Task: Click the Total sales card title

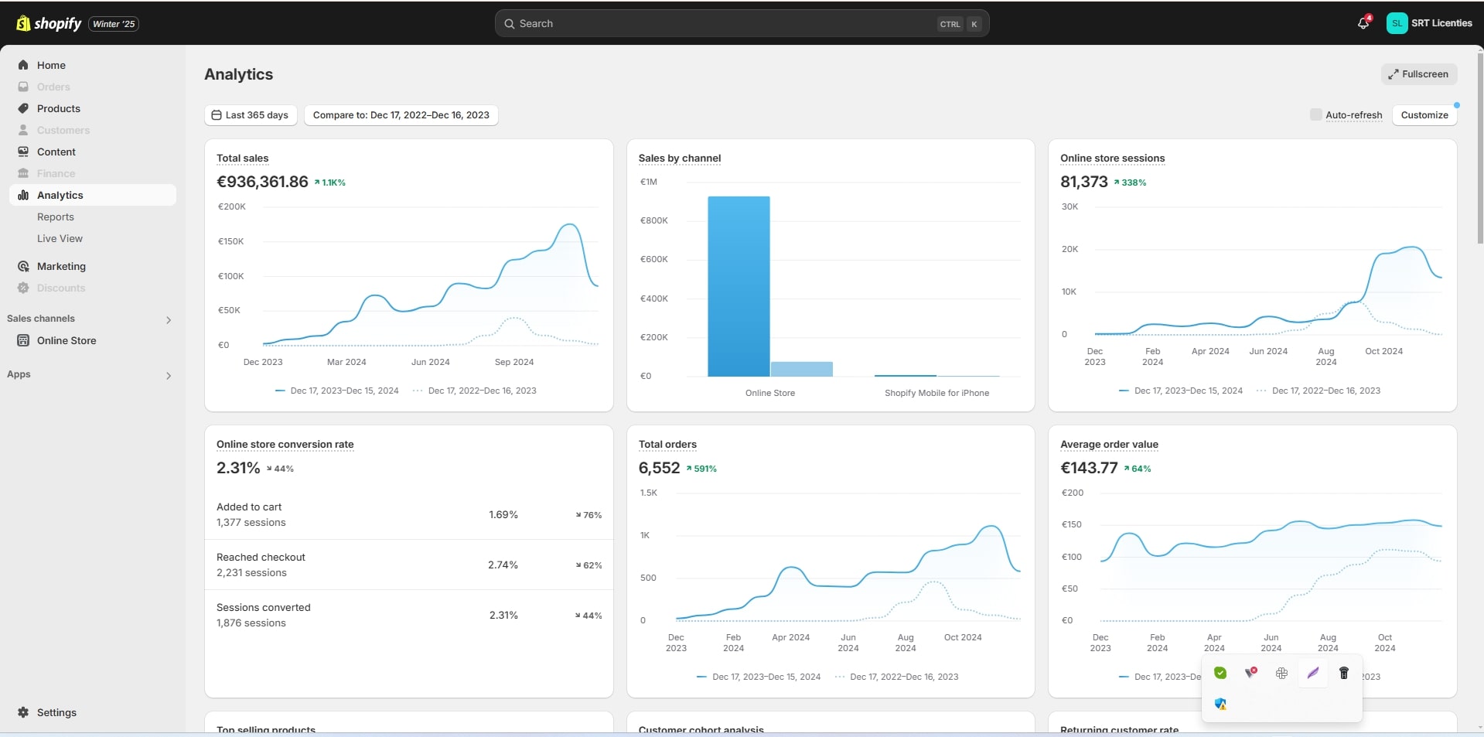Action: click(x=242, y=158)
